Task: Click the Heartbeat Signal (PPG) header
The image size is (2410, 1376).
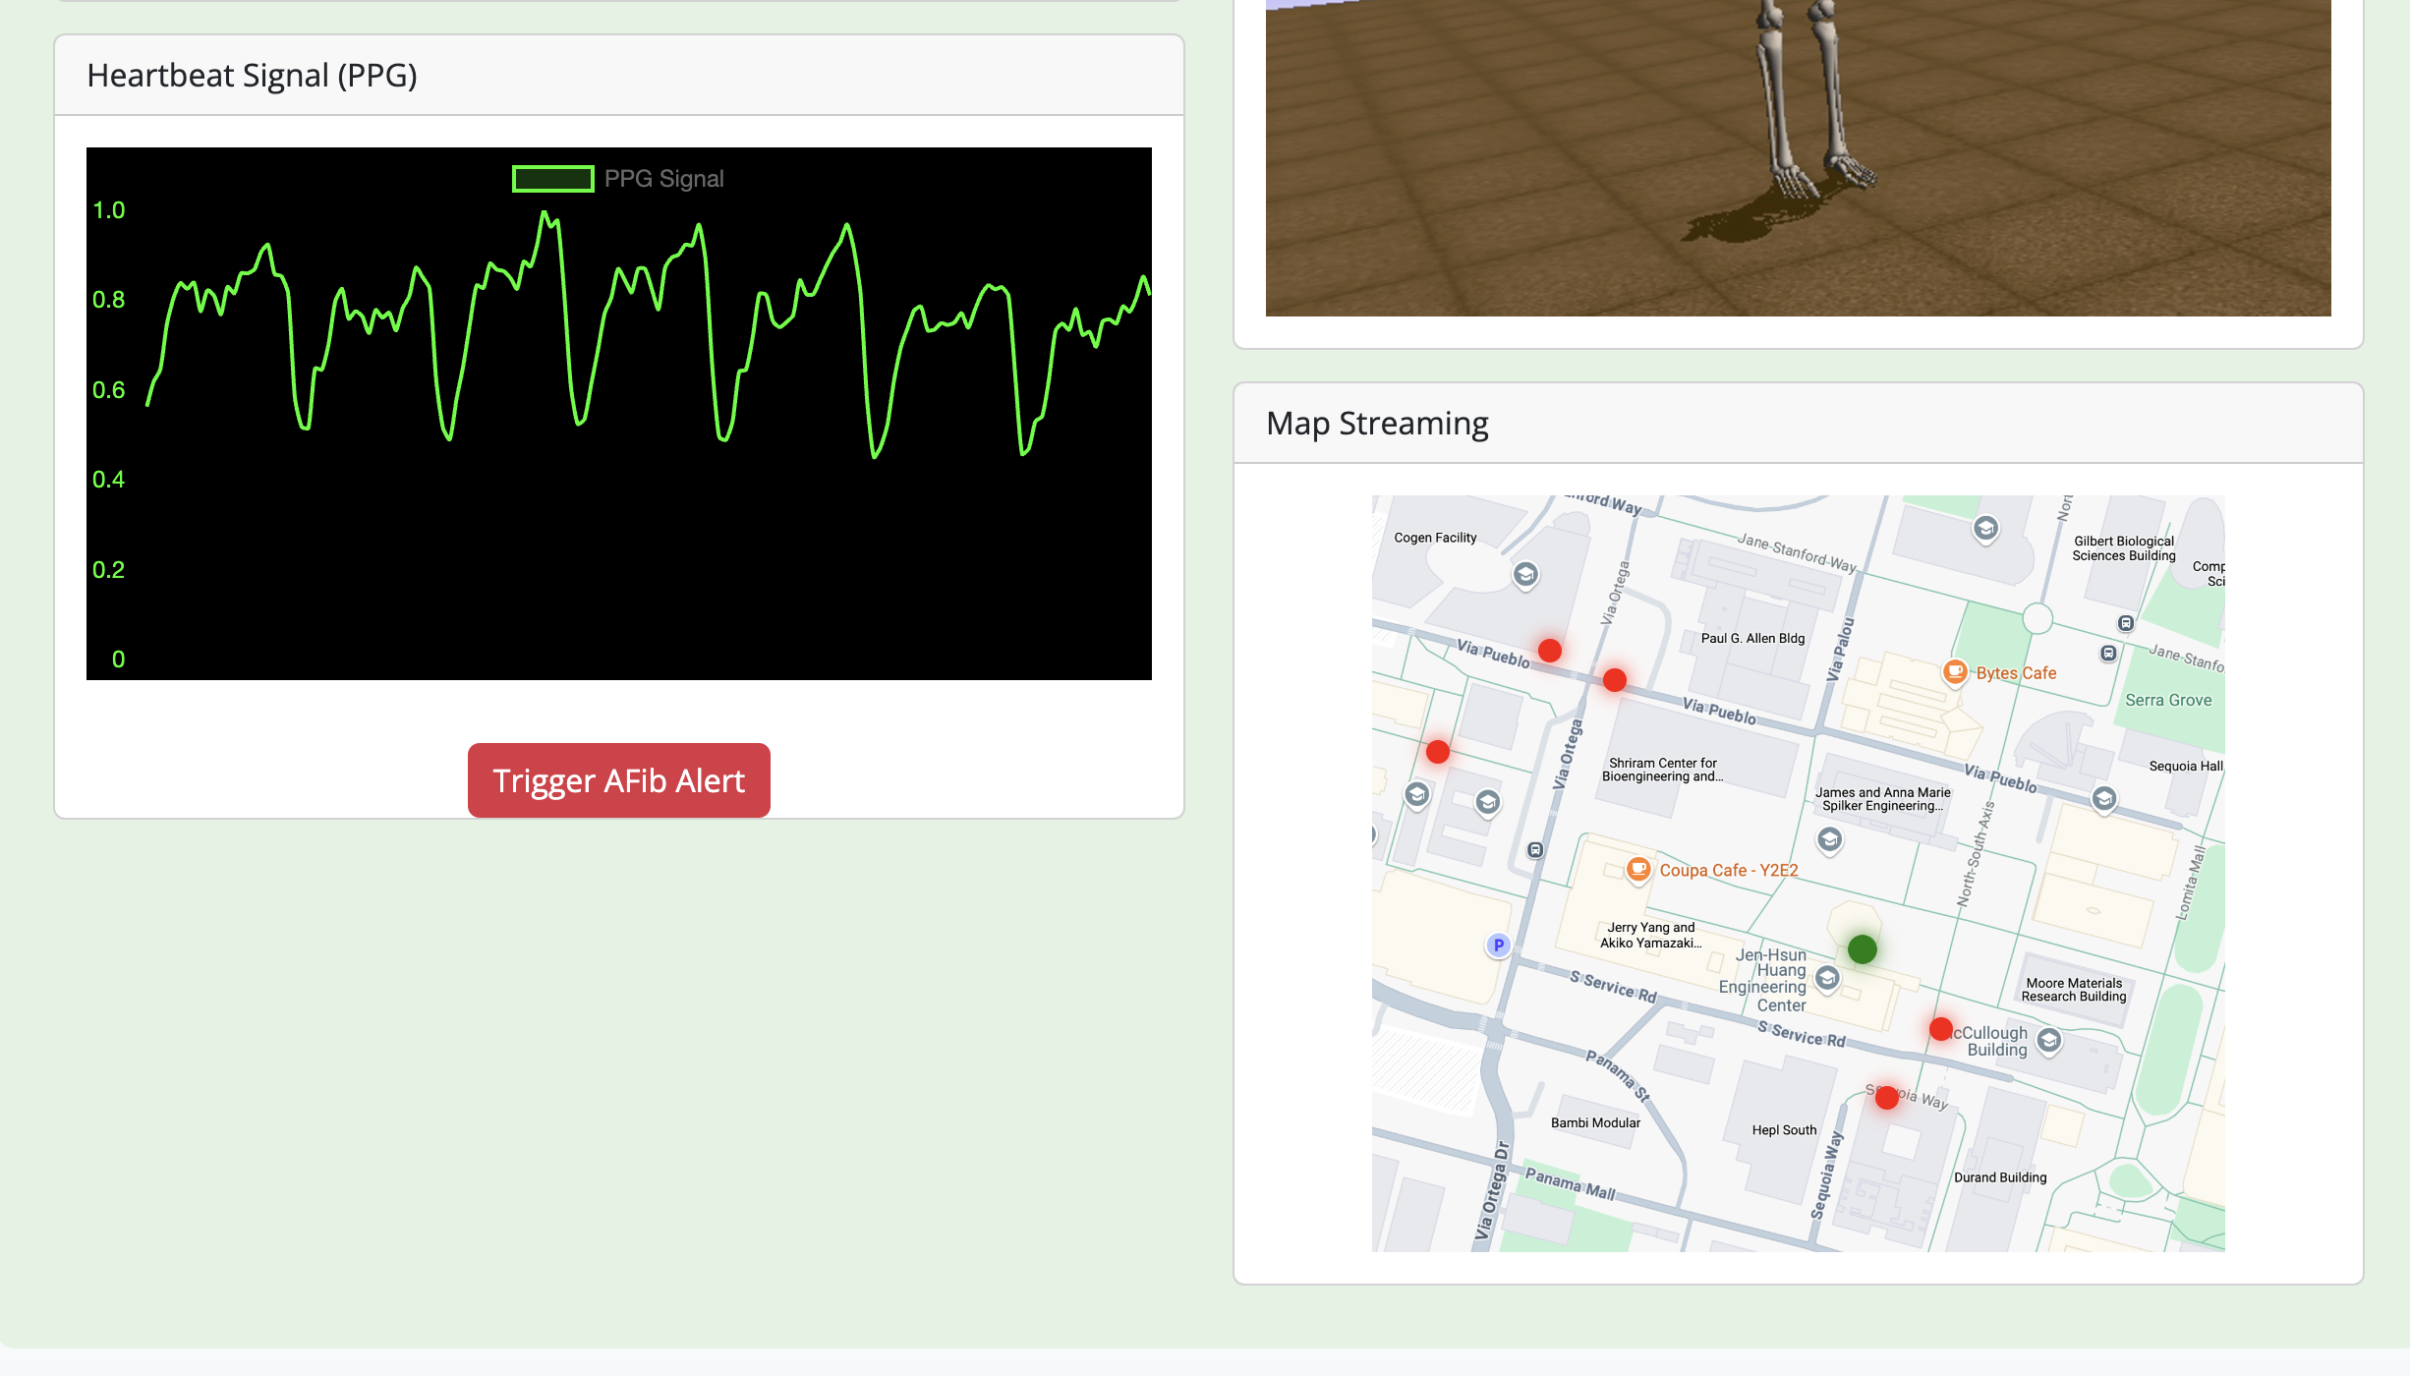Action: coord(252,76)
